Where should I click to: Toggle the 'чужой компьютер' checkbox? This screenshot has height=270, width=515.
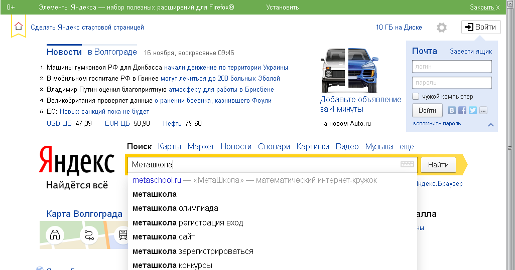coord(416,96)
